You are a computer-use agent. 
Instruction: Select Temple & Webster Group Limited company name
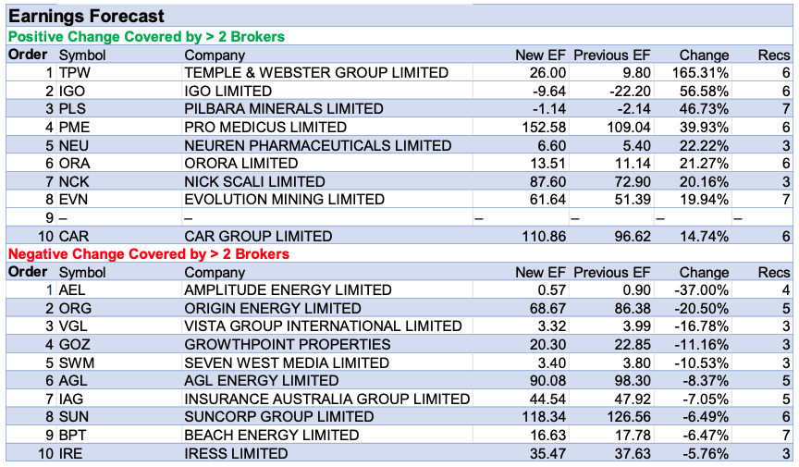coord(316,73)
